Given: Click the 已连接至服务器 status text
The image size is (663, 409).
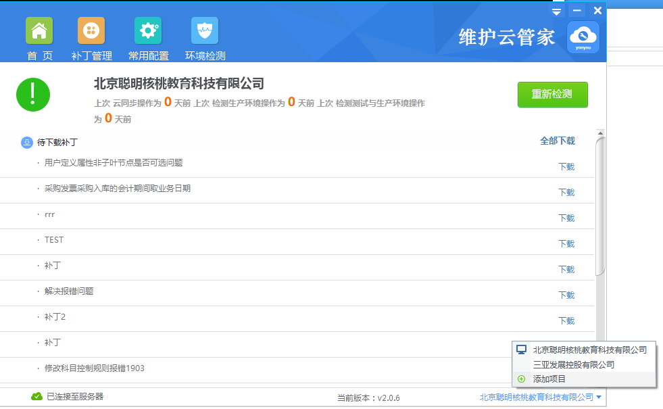Looking at the screenshot, I should (x=75, y=396).
